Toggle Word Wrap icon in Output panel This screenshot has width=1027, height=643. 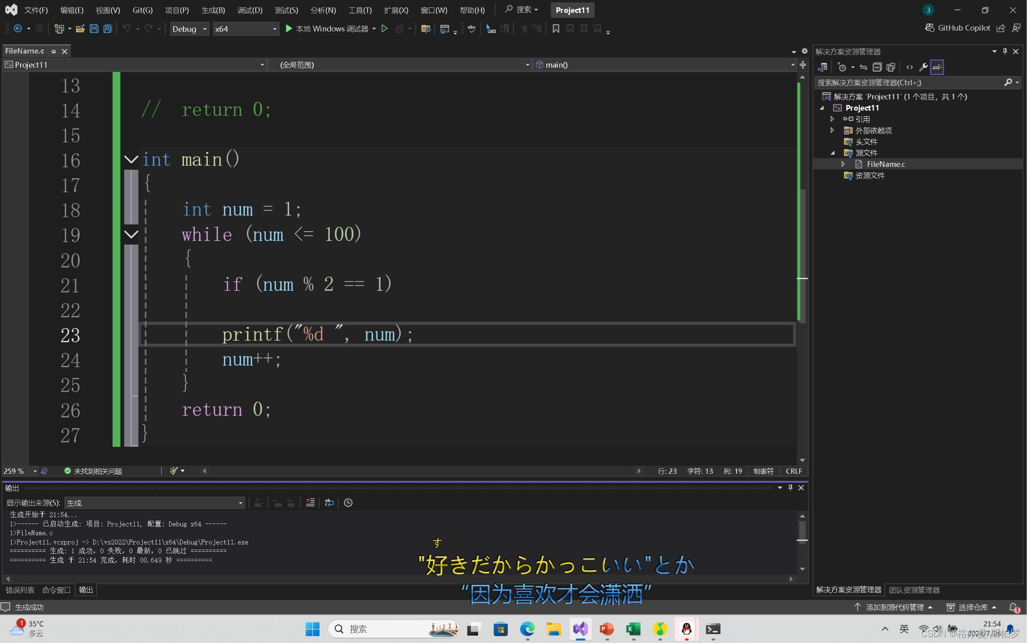(329, 502)
